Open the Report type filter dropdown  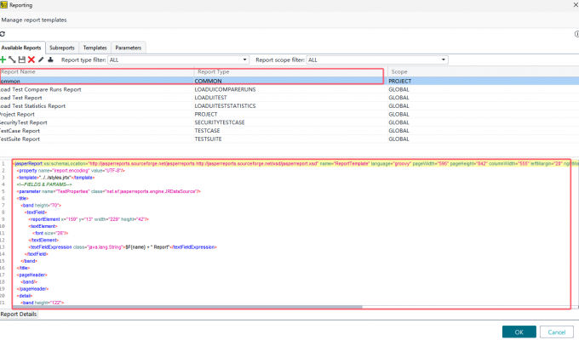click(177, 59)
